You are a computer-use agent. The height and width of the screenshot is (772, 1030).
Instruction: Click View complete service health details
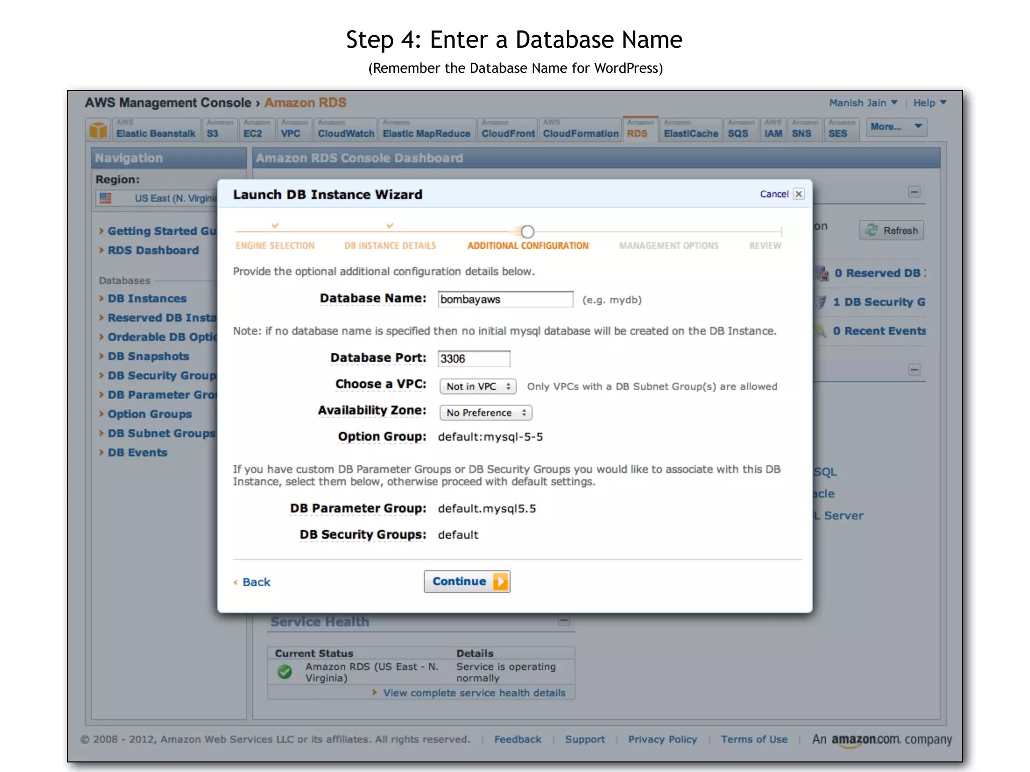pyautogui.click(x=474, y=693)
